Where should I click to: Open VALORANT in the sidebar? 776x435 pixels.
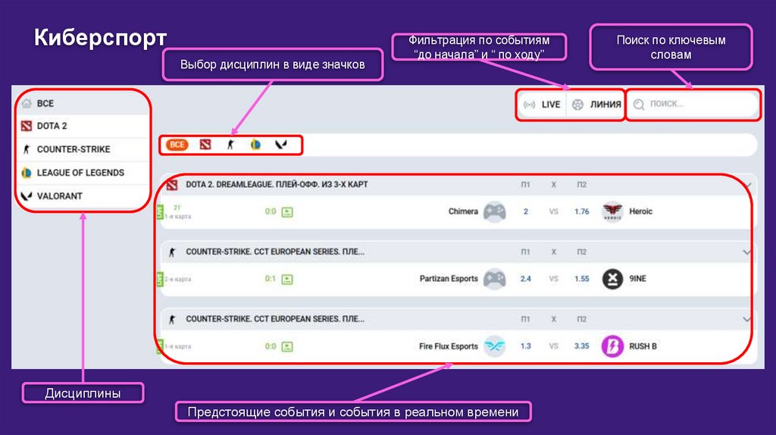pos(83,196)
